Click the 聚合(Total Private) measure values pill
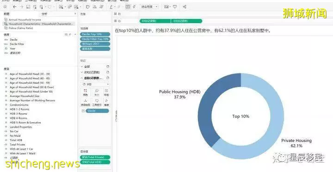This screenshot has width=333, height=172. [95, 157]
